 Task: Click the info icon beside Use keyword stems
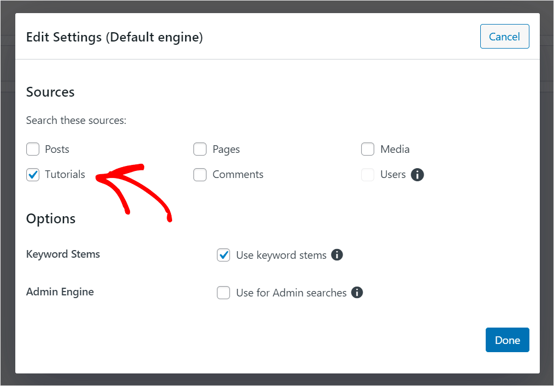click(337, 255)
